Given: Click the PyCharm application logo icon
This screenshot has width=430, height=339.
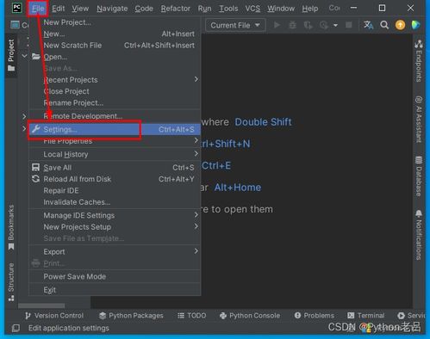Looking at the screenshot, I should pos(17,8).
